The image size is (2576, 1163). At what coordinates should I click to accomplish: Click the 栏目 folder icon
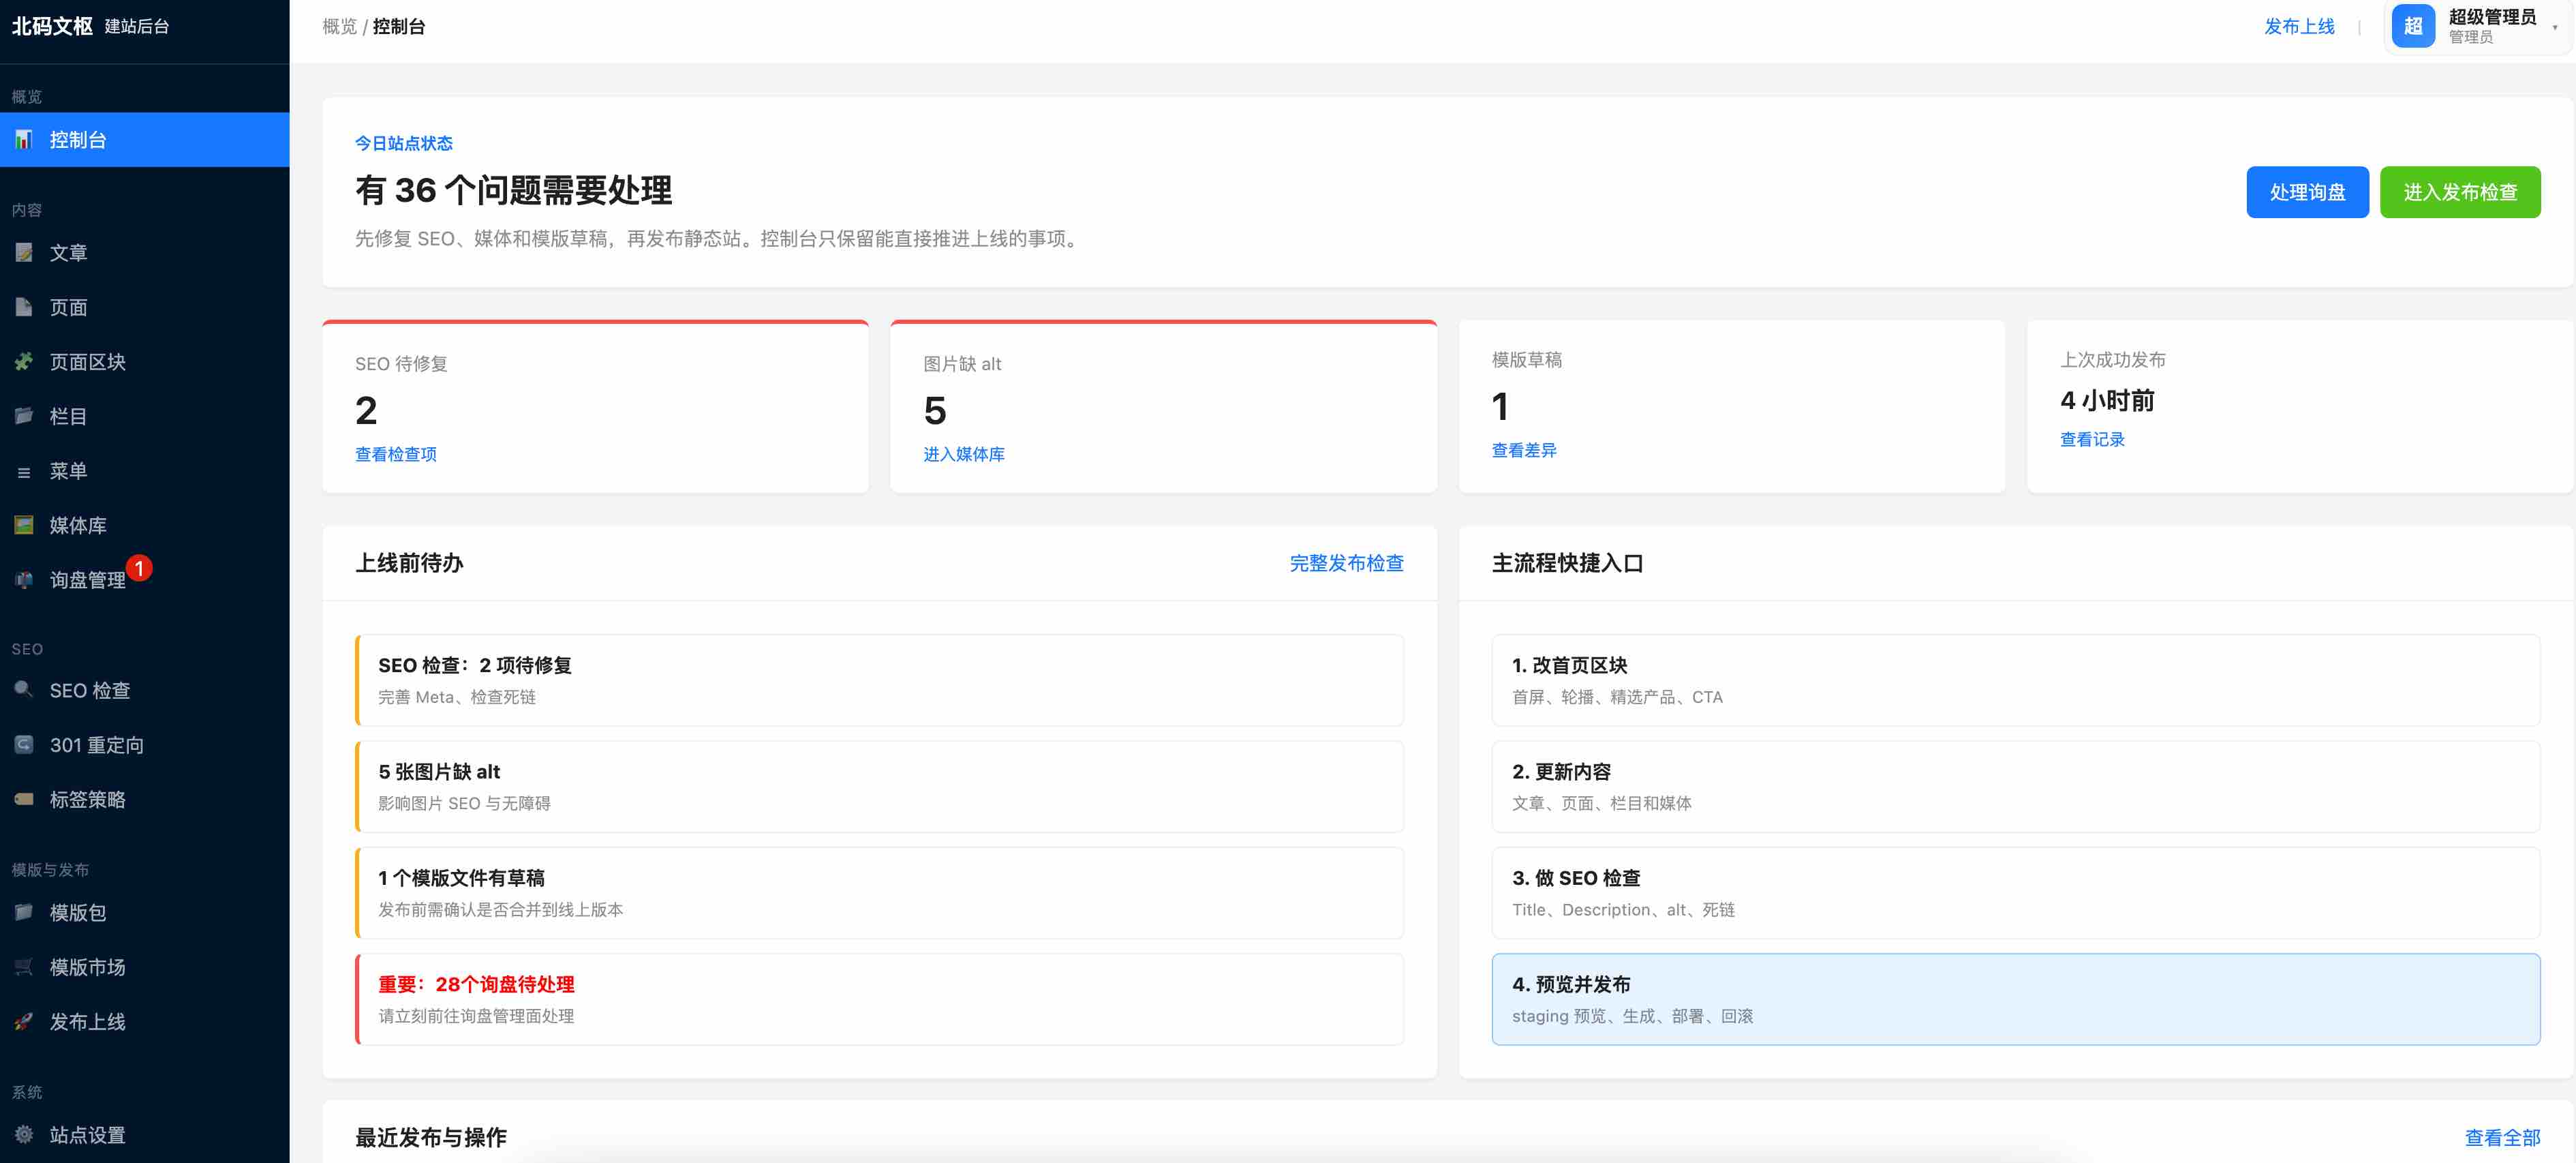24,416
